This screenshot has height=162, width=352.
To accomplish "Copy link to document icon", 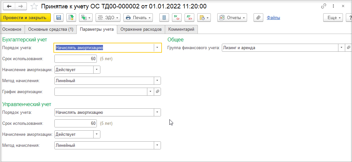I will click(x=324, y=6).
